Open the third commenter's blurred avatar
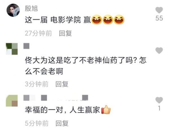Image resolution: width=169 pixels, height=130 pixels. pos(12,101)
